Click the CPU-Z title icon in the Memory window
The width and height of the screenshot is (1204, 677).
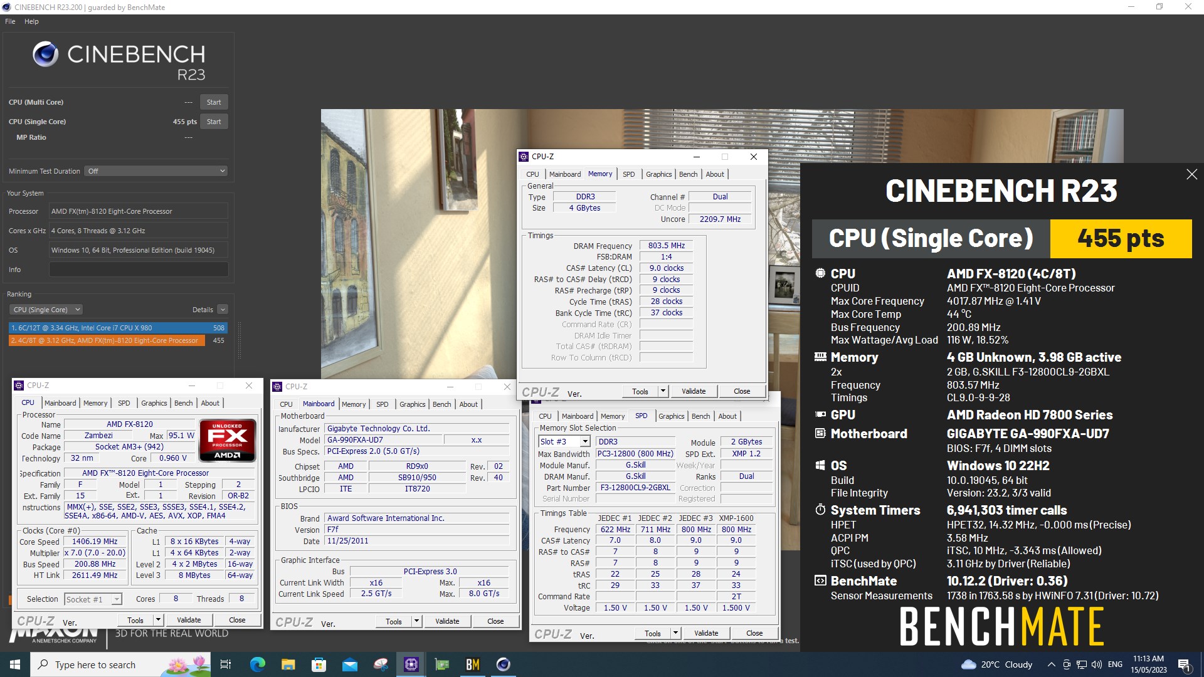pos(524,157)
